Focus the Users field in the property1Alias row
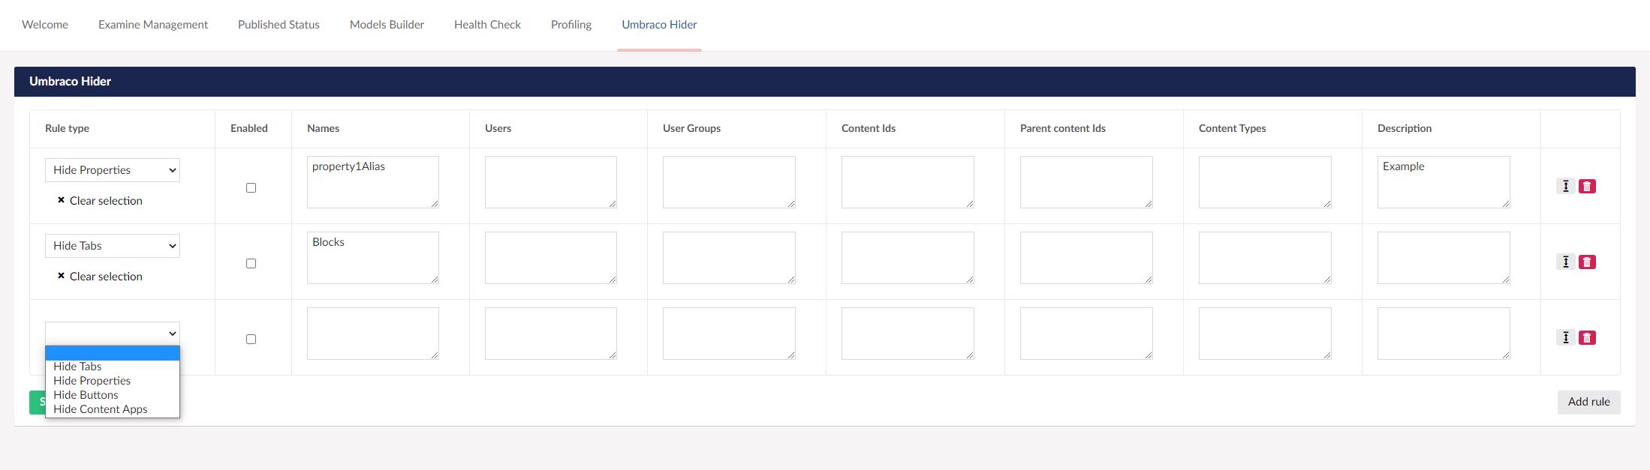This screenshot has height=470, width=1650. click(551, 182)
